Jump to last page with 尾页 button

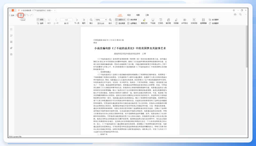(84, 21)
